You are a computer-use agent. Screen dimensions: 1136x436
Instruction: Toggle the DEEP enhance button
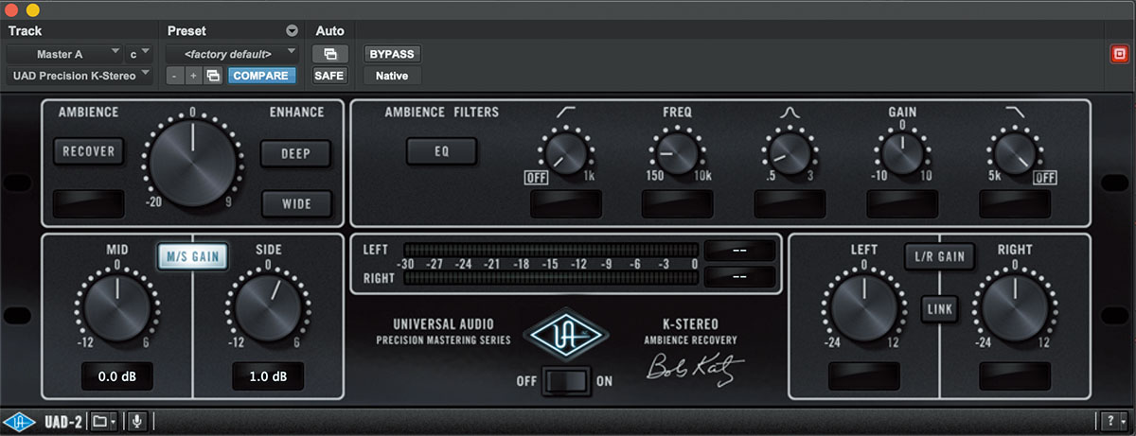(x=296, y=154)
